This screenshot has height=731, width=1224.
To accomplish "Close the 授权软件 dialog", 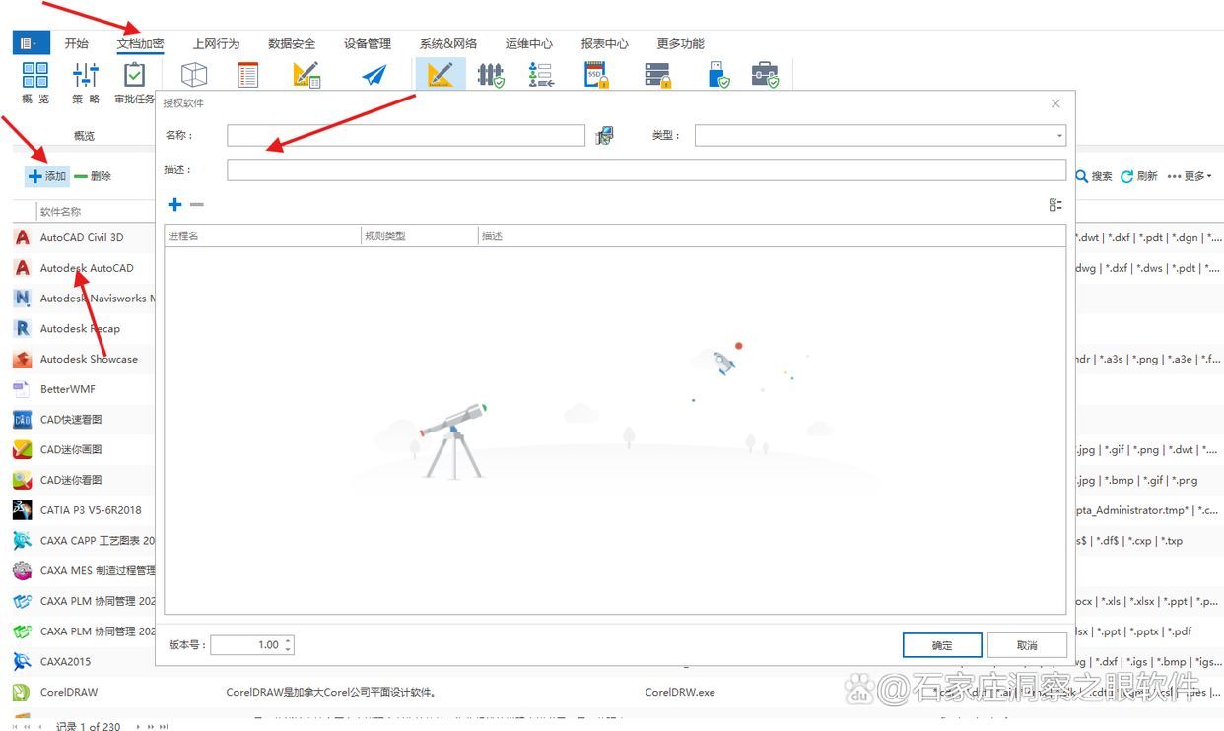I will (1055, 103).
